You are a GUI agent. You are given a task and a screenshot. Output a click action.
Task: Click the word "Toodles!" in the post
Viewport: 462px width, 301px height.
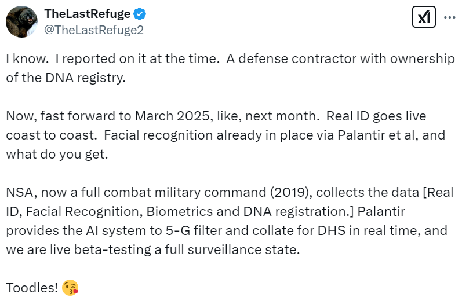point(33,288)
